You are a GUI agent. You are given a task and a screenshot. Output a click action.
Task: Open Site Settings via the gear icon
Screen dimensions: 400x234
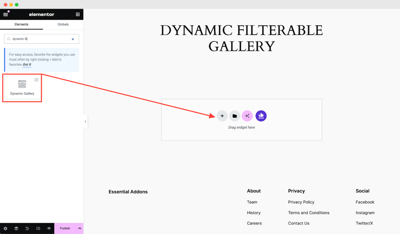5,228
